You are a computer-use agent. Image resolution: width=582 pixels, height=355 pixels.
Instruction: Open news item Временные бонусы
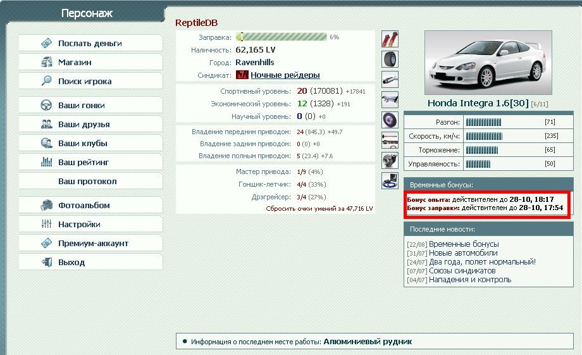(464, 244)
